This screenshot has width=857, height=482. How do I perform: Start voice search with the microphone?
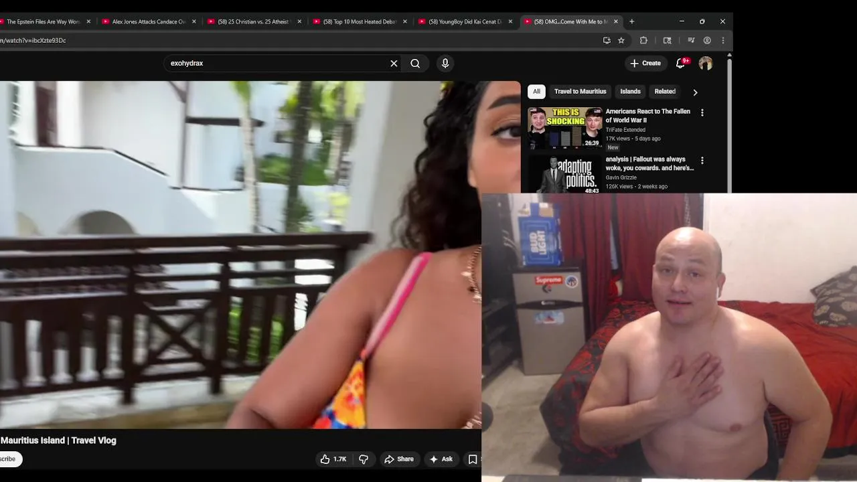[445, 64]
